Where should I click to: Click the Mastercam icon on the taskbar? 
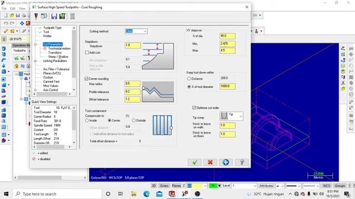point(185,193)
